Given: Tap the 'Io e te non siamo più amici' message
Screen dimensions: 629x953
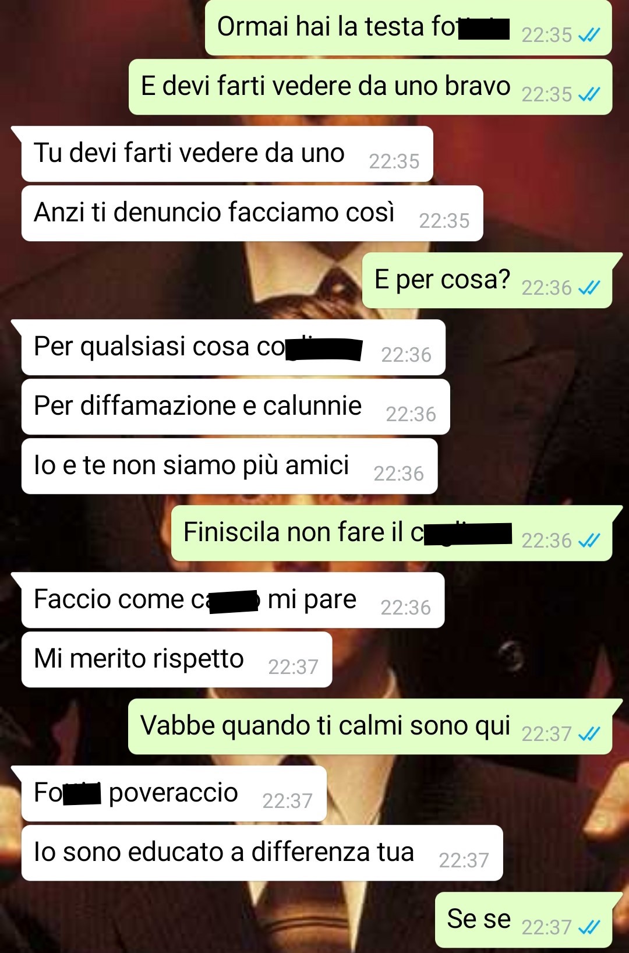Looking at the screenshot, I should pyautogui.click(x=229, y=466).
